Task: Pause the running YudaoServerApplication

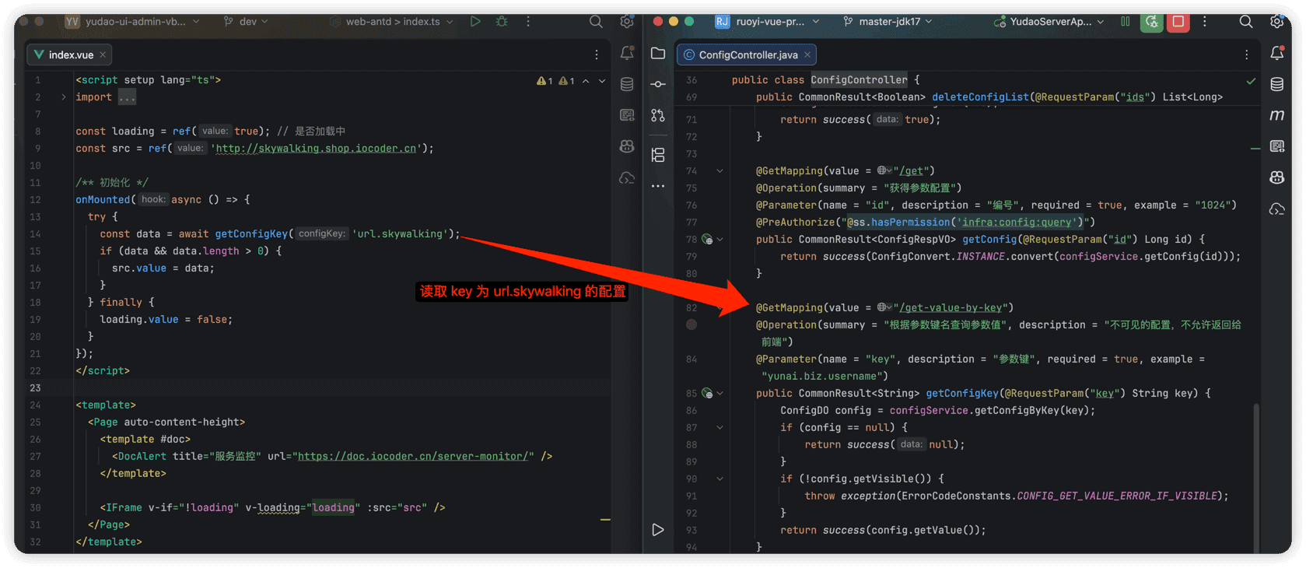Action: pyautogui.click(x=1126, y=22)
